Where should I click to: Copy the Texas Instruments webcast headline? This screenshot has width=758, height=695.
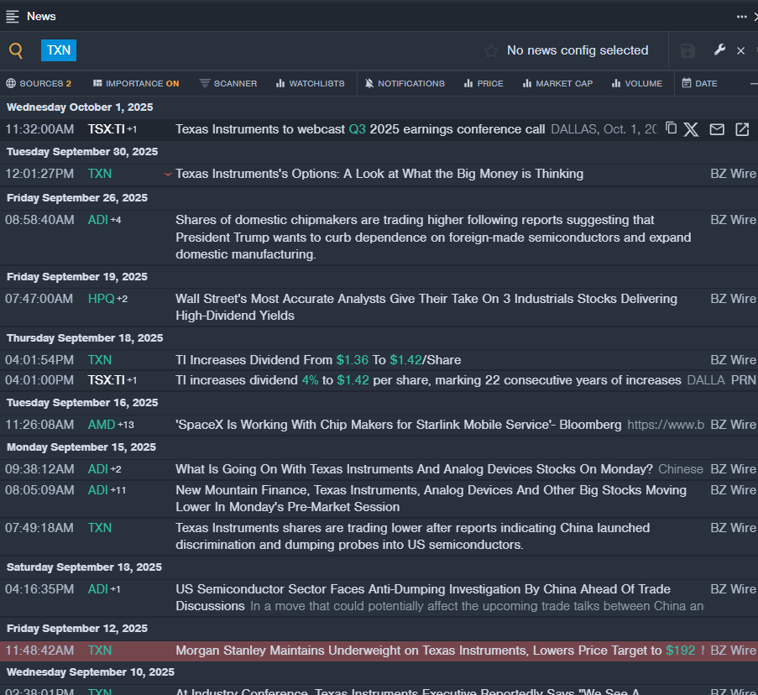[671, 128]
